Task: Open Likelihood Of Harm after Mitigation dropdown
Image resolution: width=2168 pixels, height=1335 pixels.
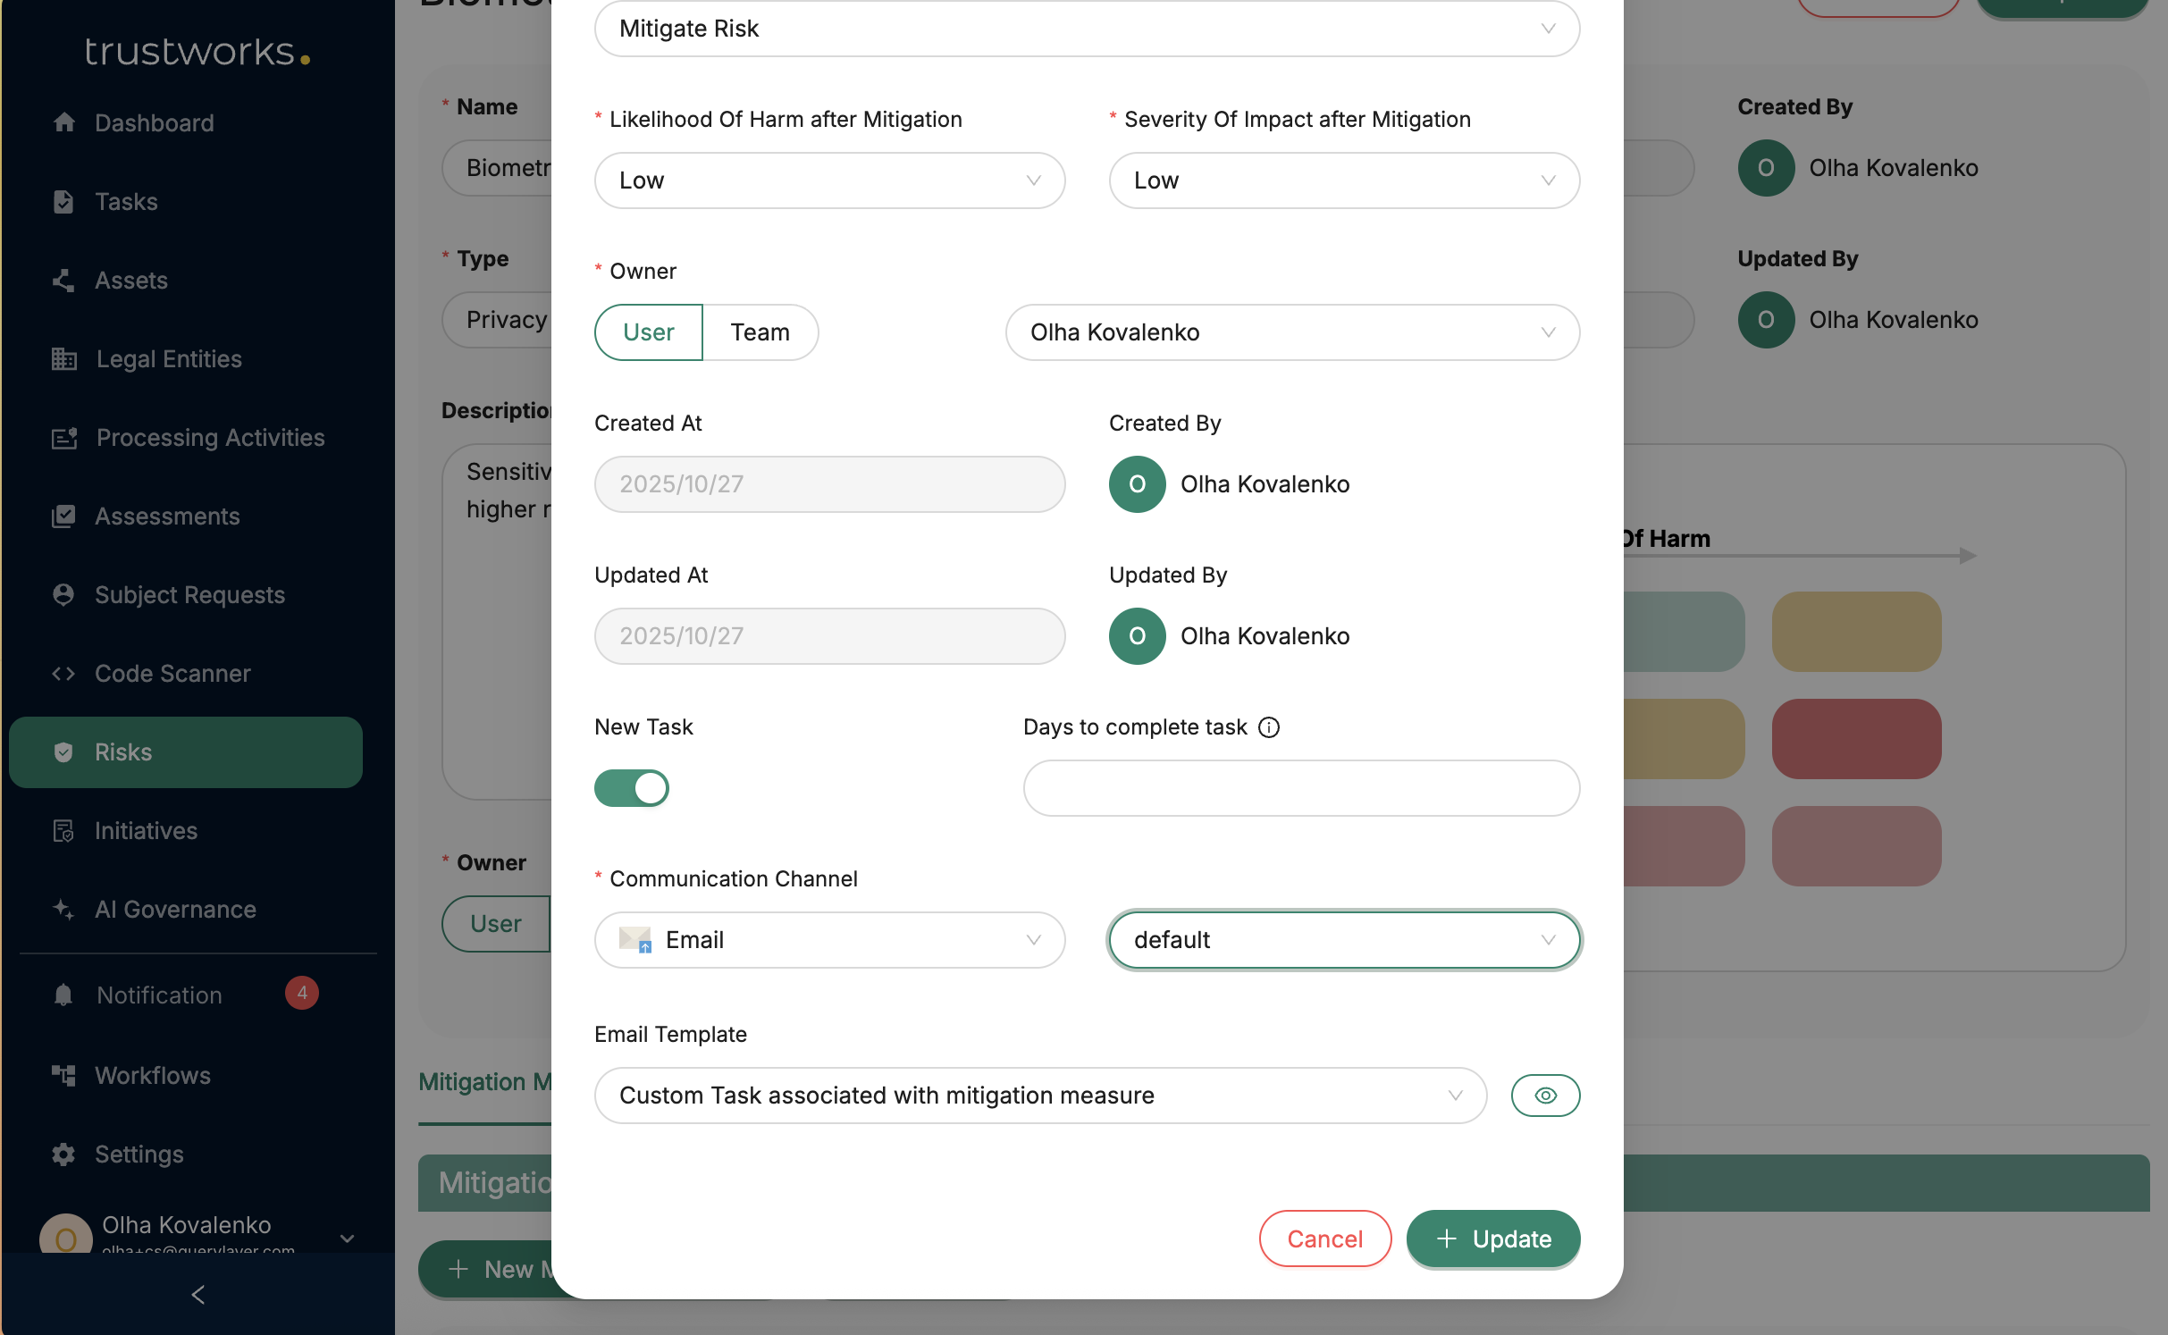Action: [829, 181]
